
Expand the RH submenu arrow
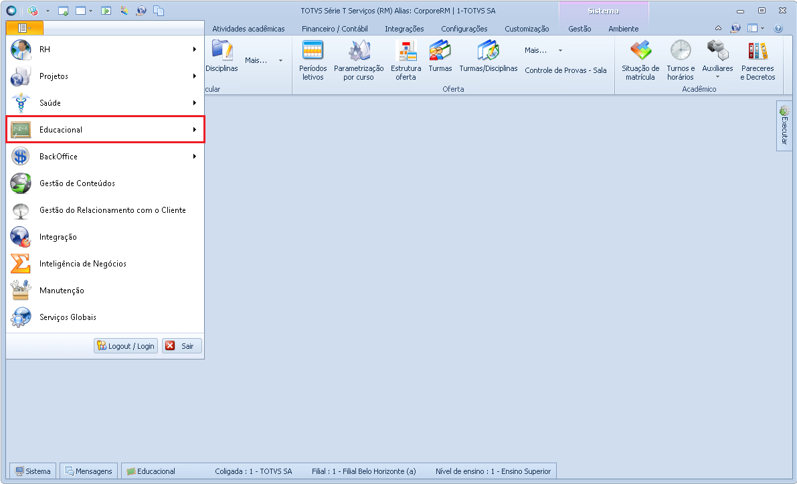[194, 50]
